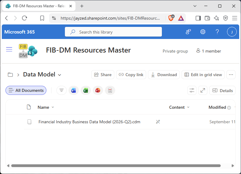Viewport: 241px width, 174px height.
Task: Open the browser tab search chevron
Action: [195, 6]
